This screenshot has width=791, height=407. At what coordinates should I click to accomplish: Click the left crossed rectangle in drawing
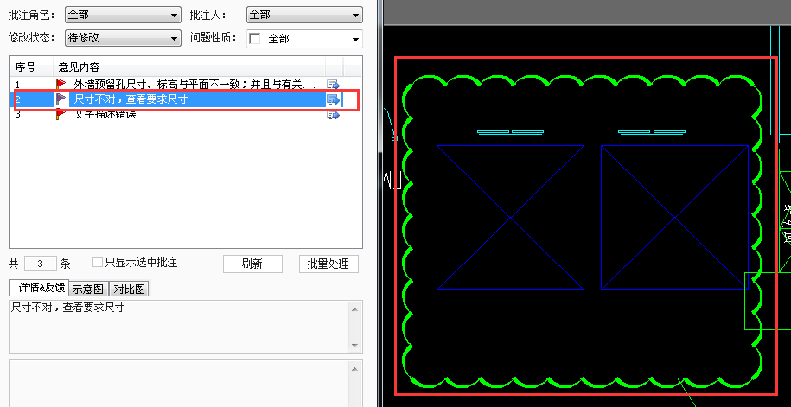510,217
